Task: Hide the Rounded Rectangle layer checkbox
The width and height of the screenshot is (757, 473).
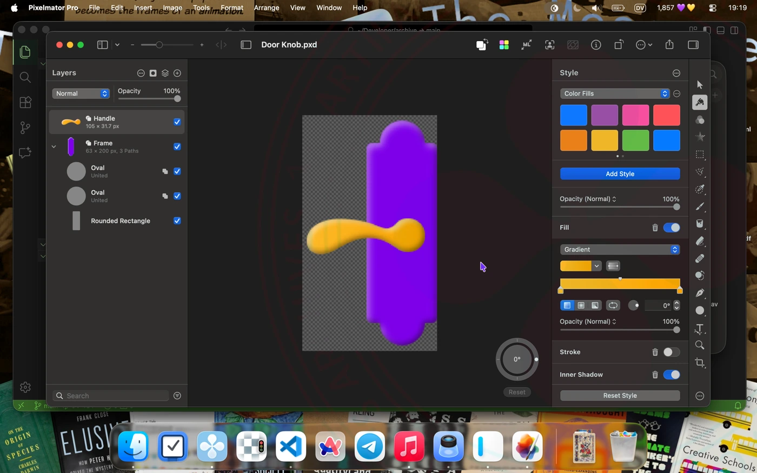Action: (177, 221)
